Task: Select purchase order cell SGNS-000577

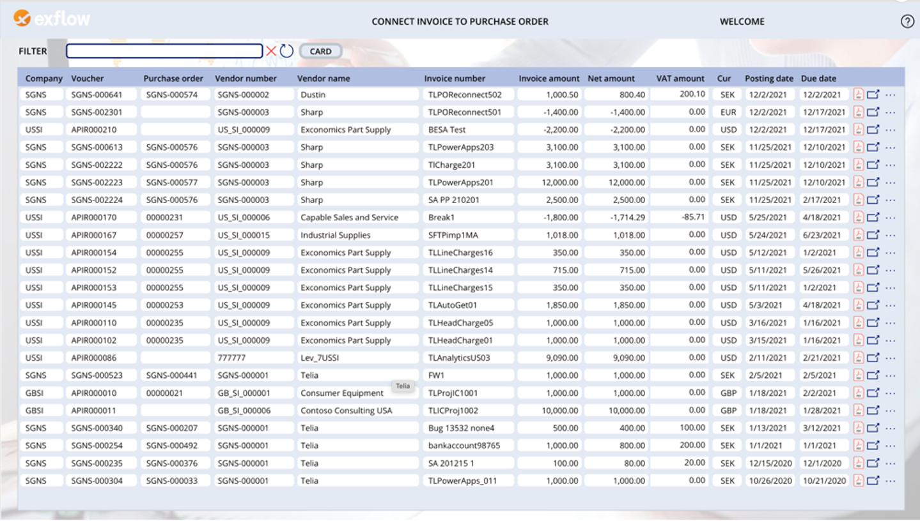Action: point(175,182)
